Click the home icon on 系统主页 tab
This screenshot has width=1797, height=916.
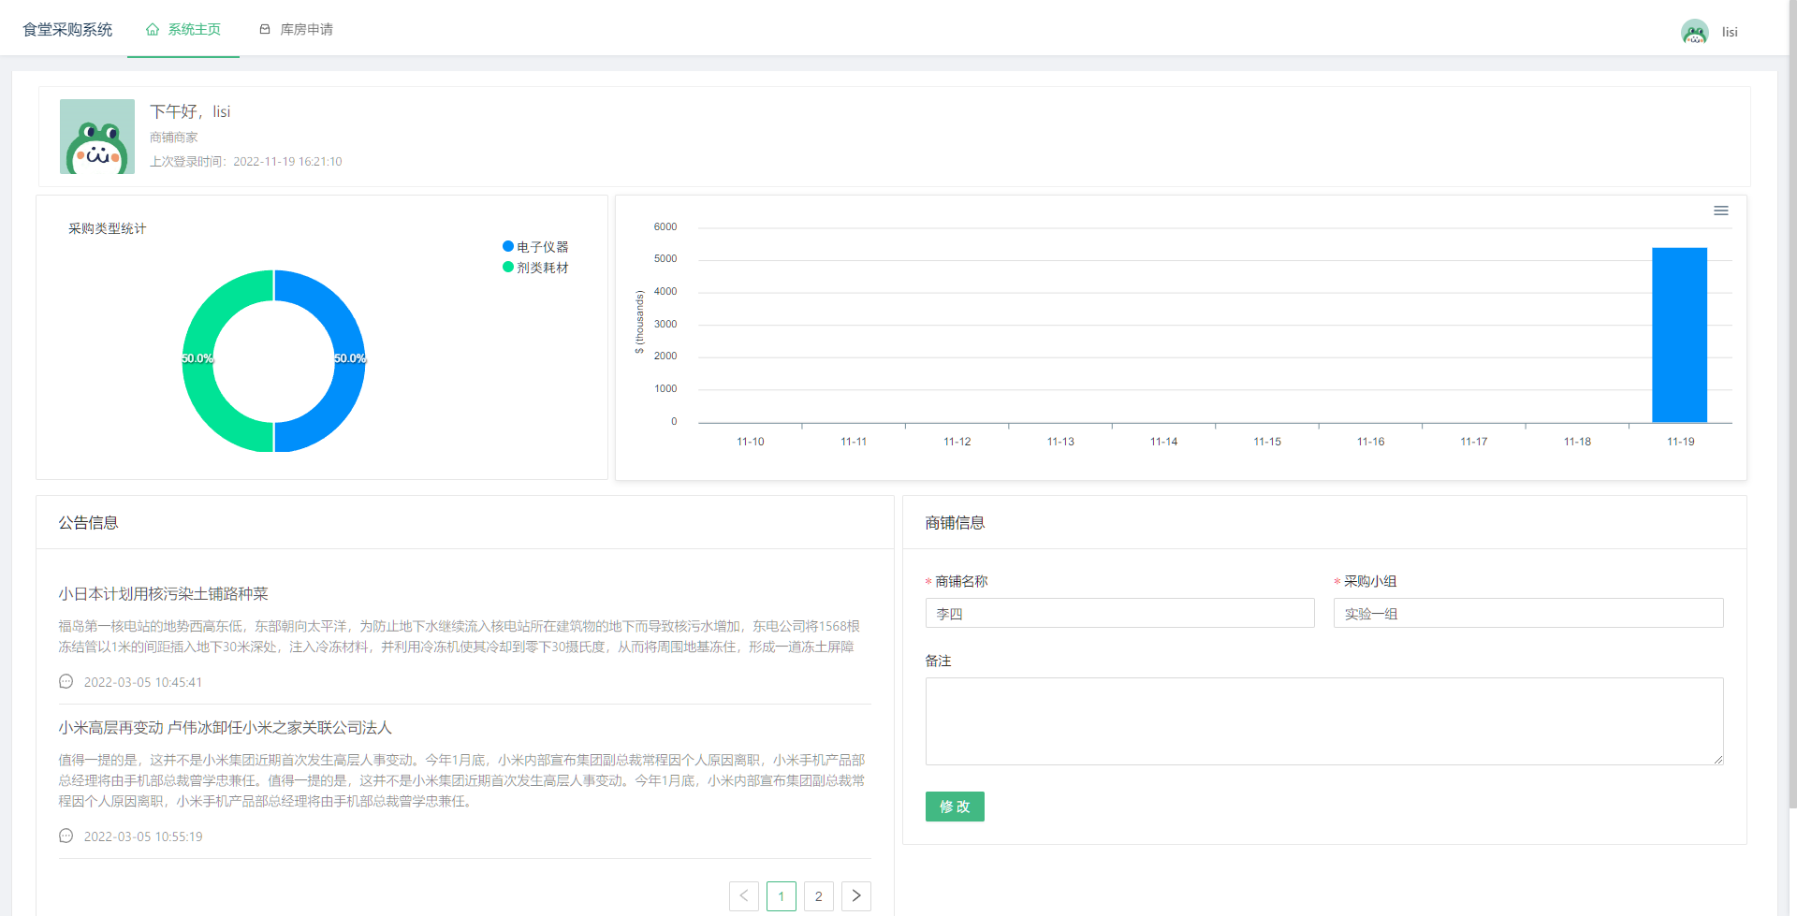pos(153,29)
